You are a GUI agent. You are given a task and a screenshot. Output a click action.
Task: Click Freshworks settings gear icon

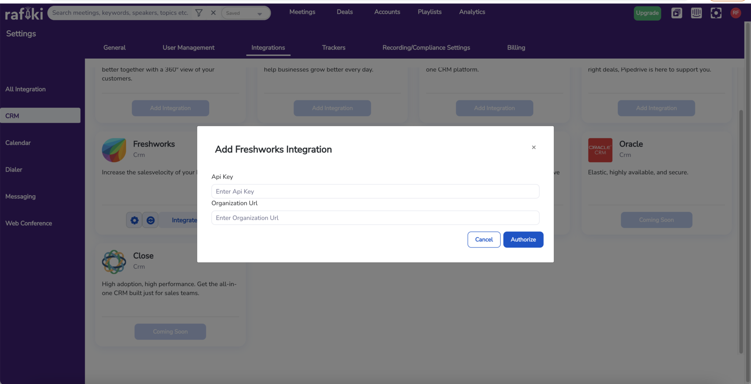pyautogui.click(x=134, y=220)
